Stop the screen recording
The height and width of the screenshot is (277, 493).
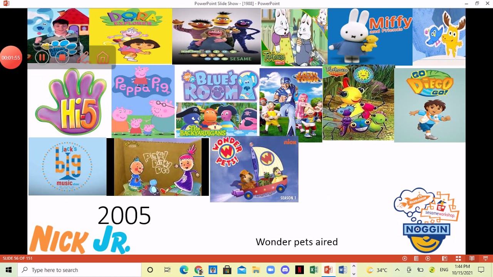(62, 58)
